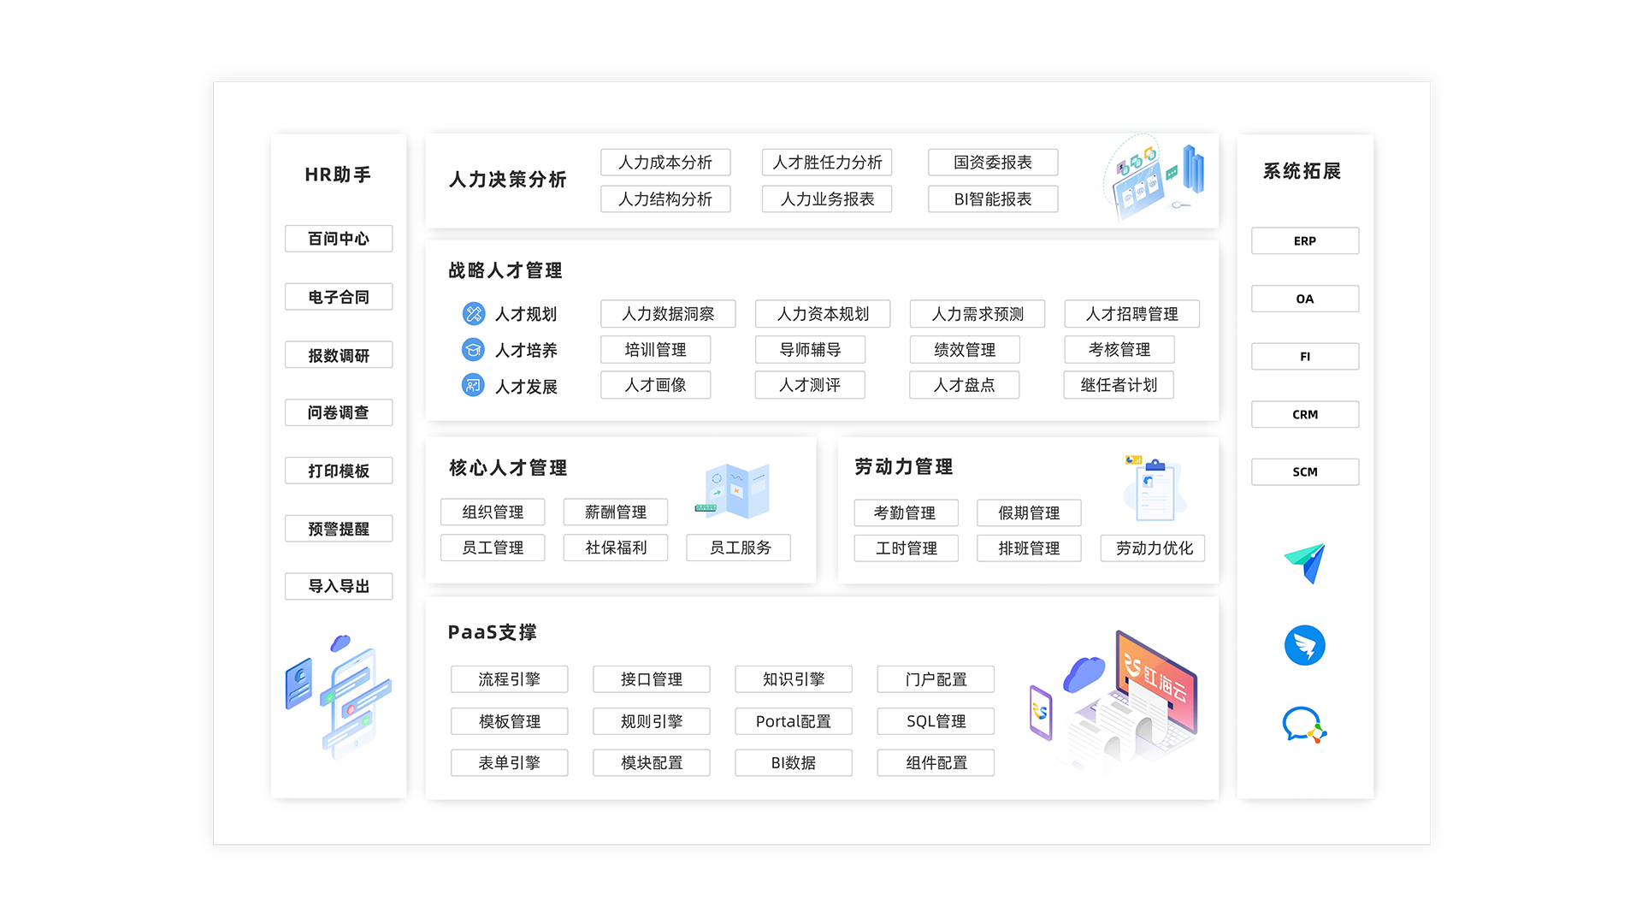Select ERP under 系统拓展
Viewport: 1642px width, 924px height.
1305,240
